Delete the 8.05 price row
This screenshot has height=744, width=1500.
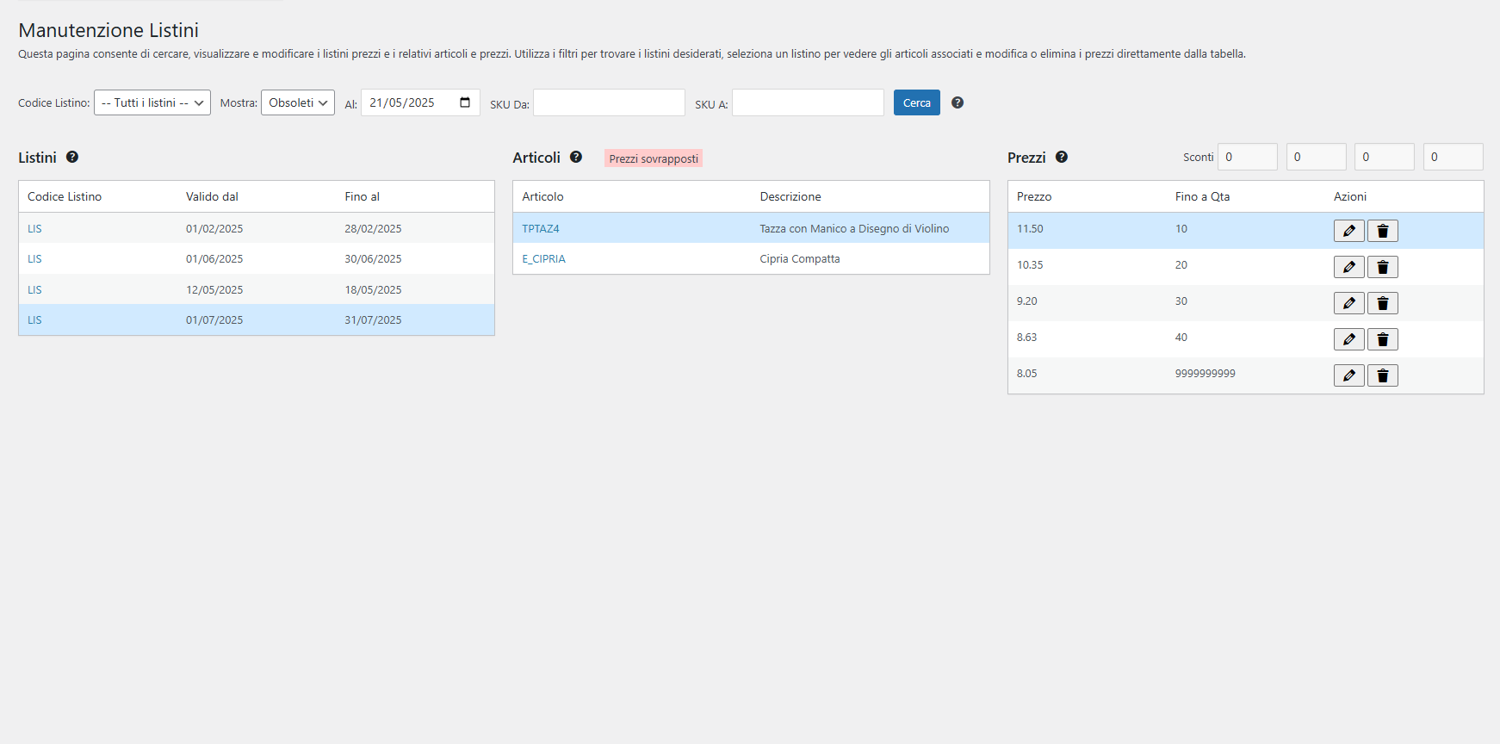(x=1382, y=375)
